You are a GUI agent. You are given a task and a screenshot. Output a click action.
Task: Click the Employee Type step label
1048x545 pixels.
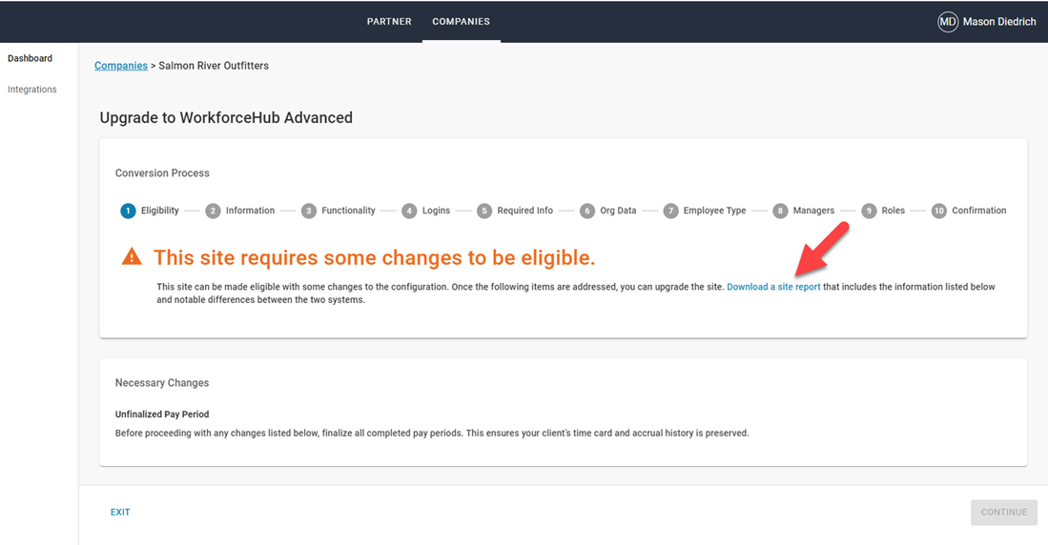714,211
